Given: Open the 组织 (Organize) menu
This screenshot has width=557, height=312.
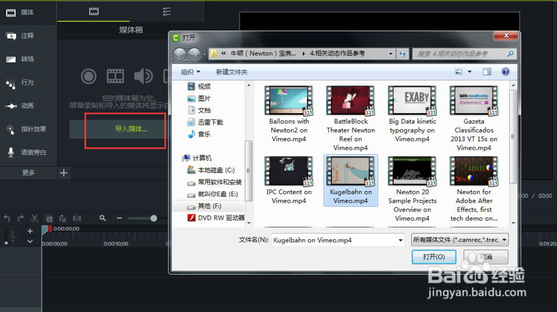Looking at the screenshot, I should (190, 72).
